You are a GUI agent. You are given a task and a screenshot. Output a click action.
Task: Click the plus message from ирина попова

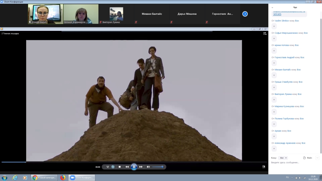tap(274, 51)
